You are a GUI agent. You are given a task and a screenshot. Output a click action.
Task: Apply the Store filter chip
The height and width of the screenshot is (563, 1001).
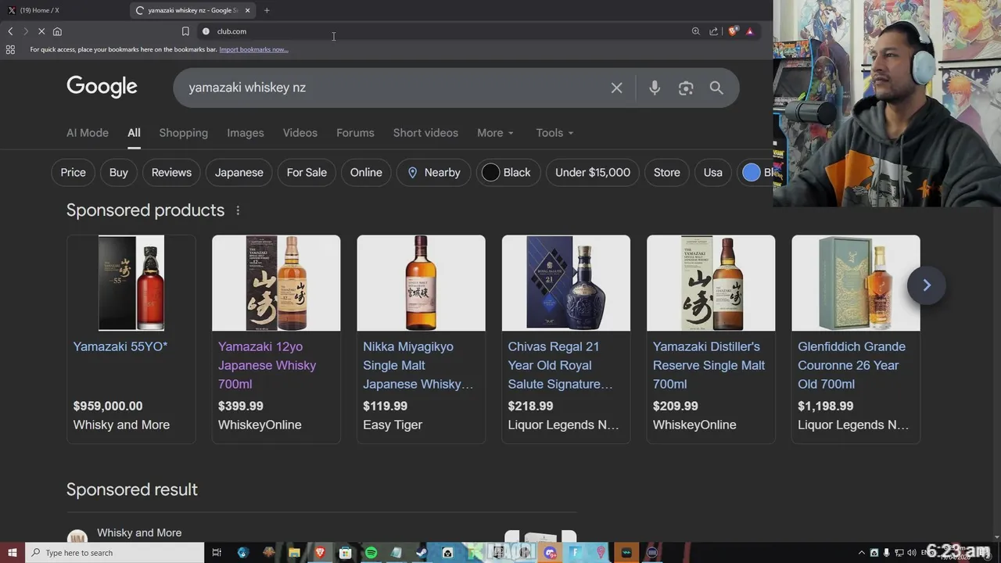point(667,173)
